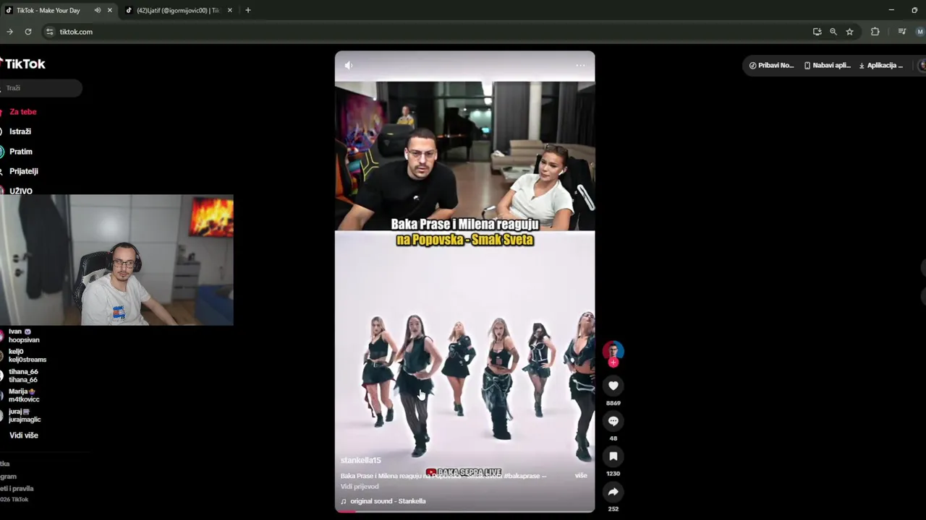Viewport: 926px width, 520px height.
Task: Open the TikTok profile avatar in header
Action: point(922,65)
